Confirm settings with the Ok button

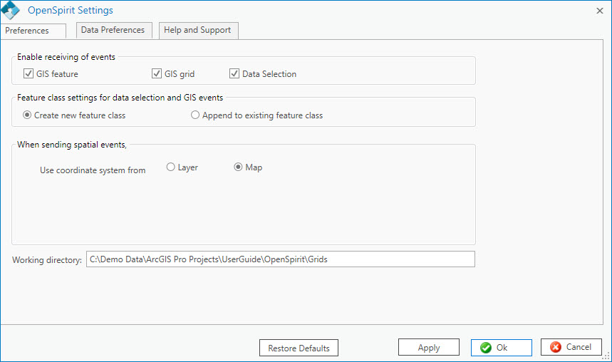point(501,348)
